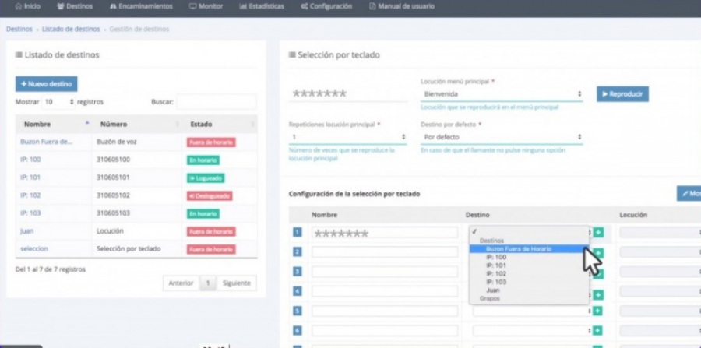Click the Destinos breadcrumb link

(x=19, y=29)
